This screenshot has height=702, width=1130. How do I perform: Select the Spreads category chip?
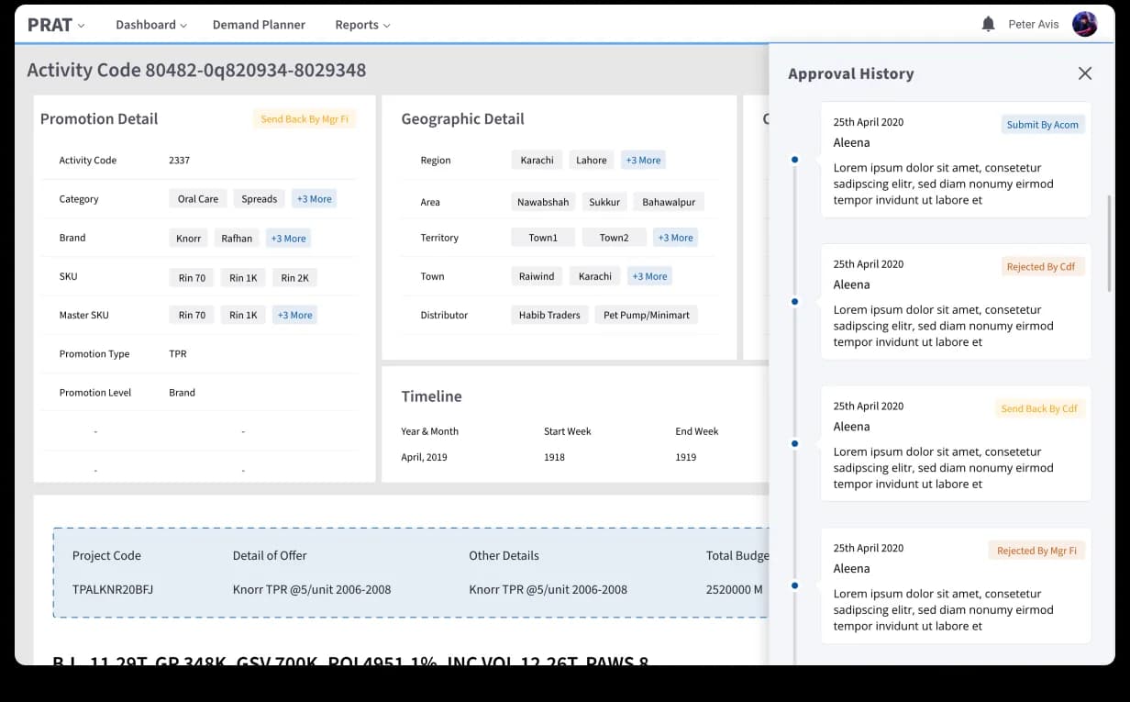point(260,199)
